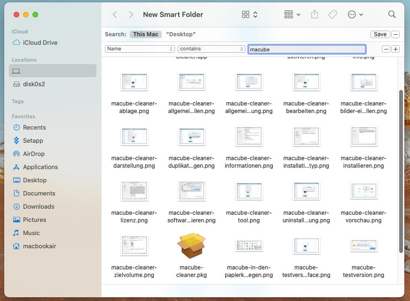This screenshot has width=410, height=301.
Task: Click the green fullscreen window button
Action: 35,15
